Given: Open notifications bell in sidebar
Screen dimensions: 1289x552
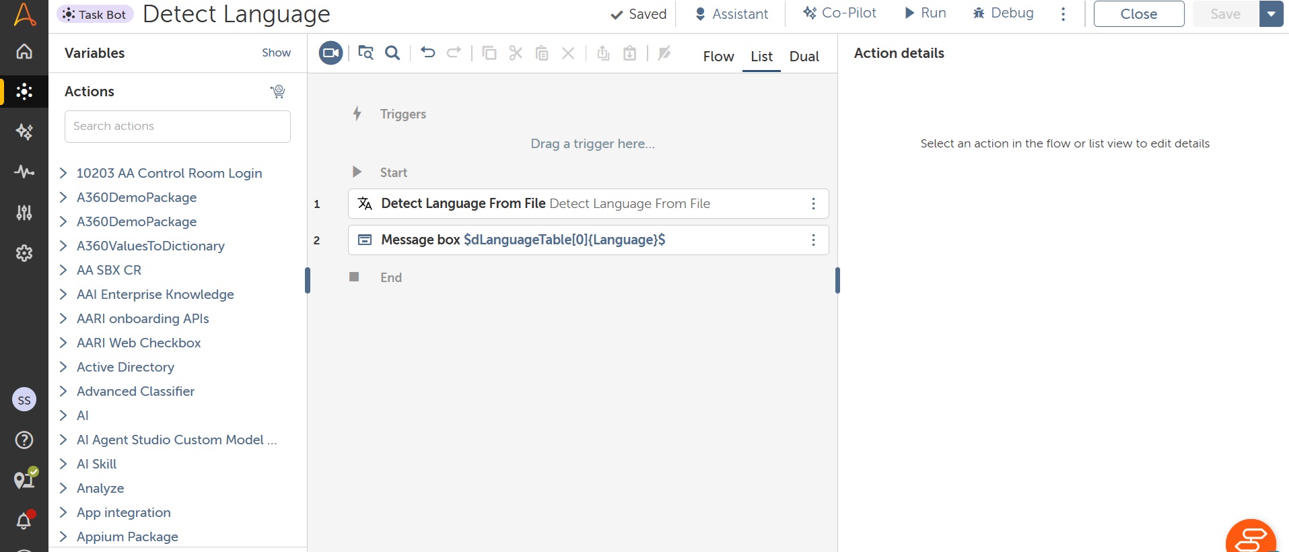Looking at the screenshot, I should tap(24, 520).
